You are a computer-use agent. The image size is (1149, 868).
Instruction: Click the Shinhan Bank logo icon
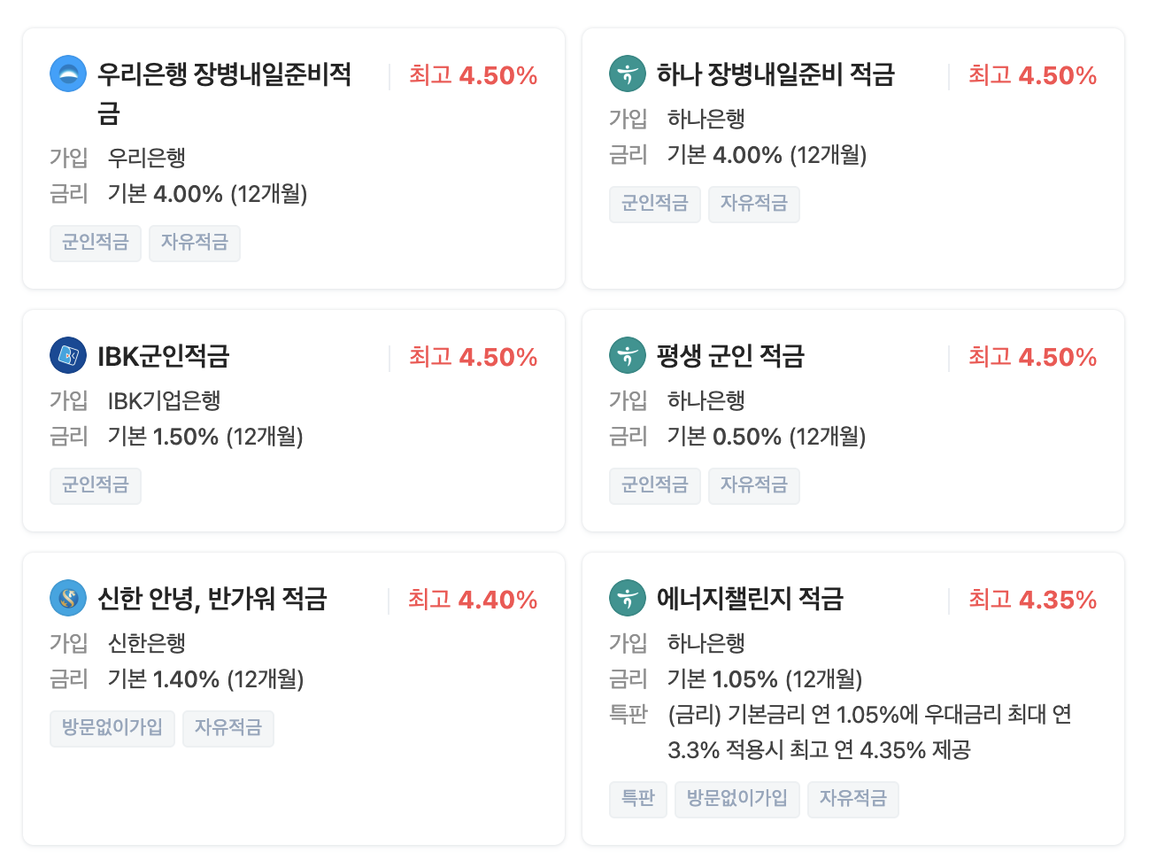66,598
